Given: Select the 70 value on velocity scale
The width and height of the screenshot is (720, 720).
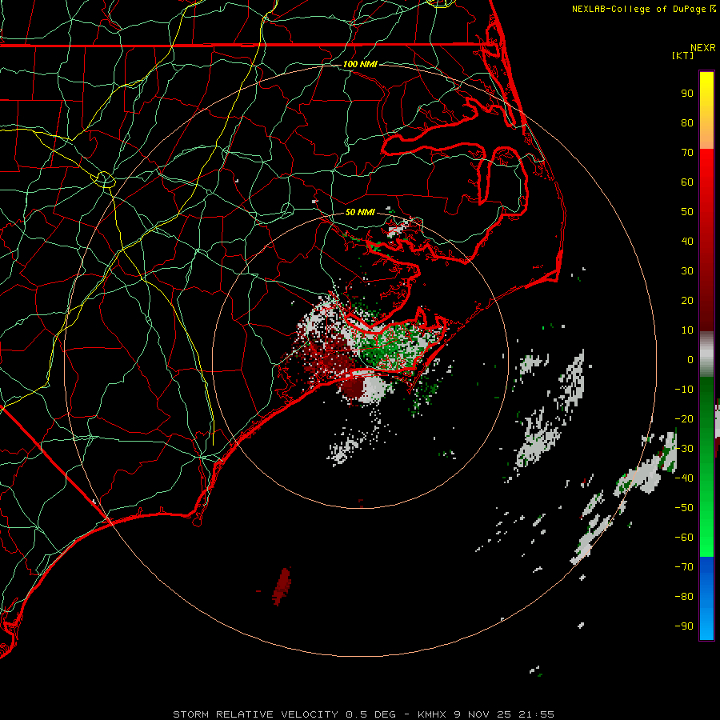Looking at the screenshot, I should tap(687, 153).
